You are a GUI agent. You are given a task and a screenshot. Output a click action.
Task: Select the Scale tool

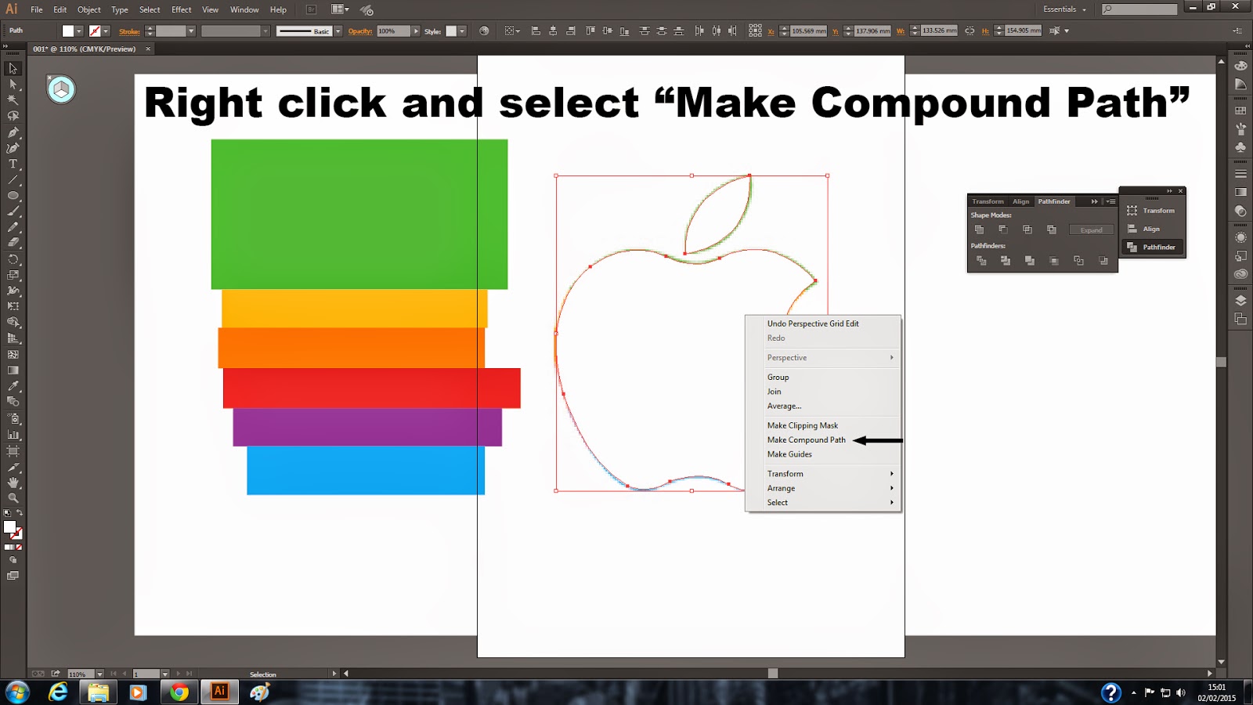[13, 275]
